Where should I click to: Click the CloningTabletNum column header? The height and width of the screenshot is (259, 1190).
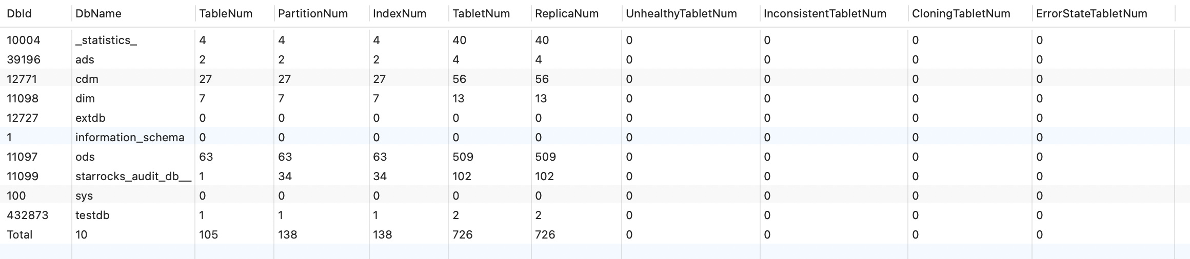pyautogui.click(x=961, y=14)
